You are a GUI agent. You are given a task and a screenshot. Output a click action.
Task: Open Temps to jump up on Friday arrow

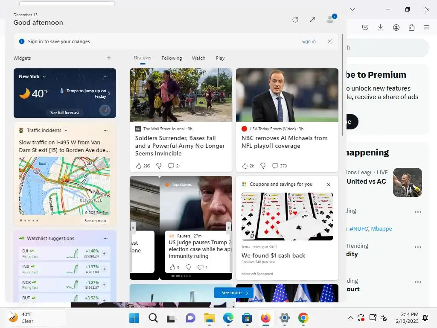[x=109, y=94]
